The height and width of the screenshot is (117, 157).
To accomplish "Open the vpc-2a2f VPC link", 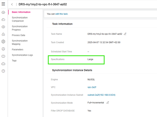I will (x=92, y=87).
